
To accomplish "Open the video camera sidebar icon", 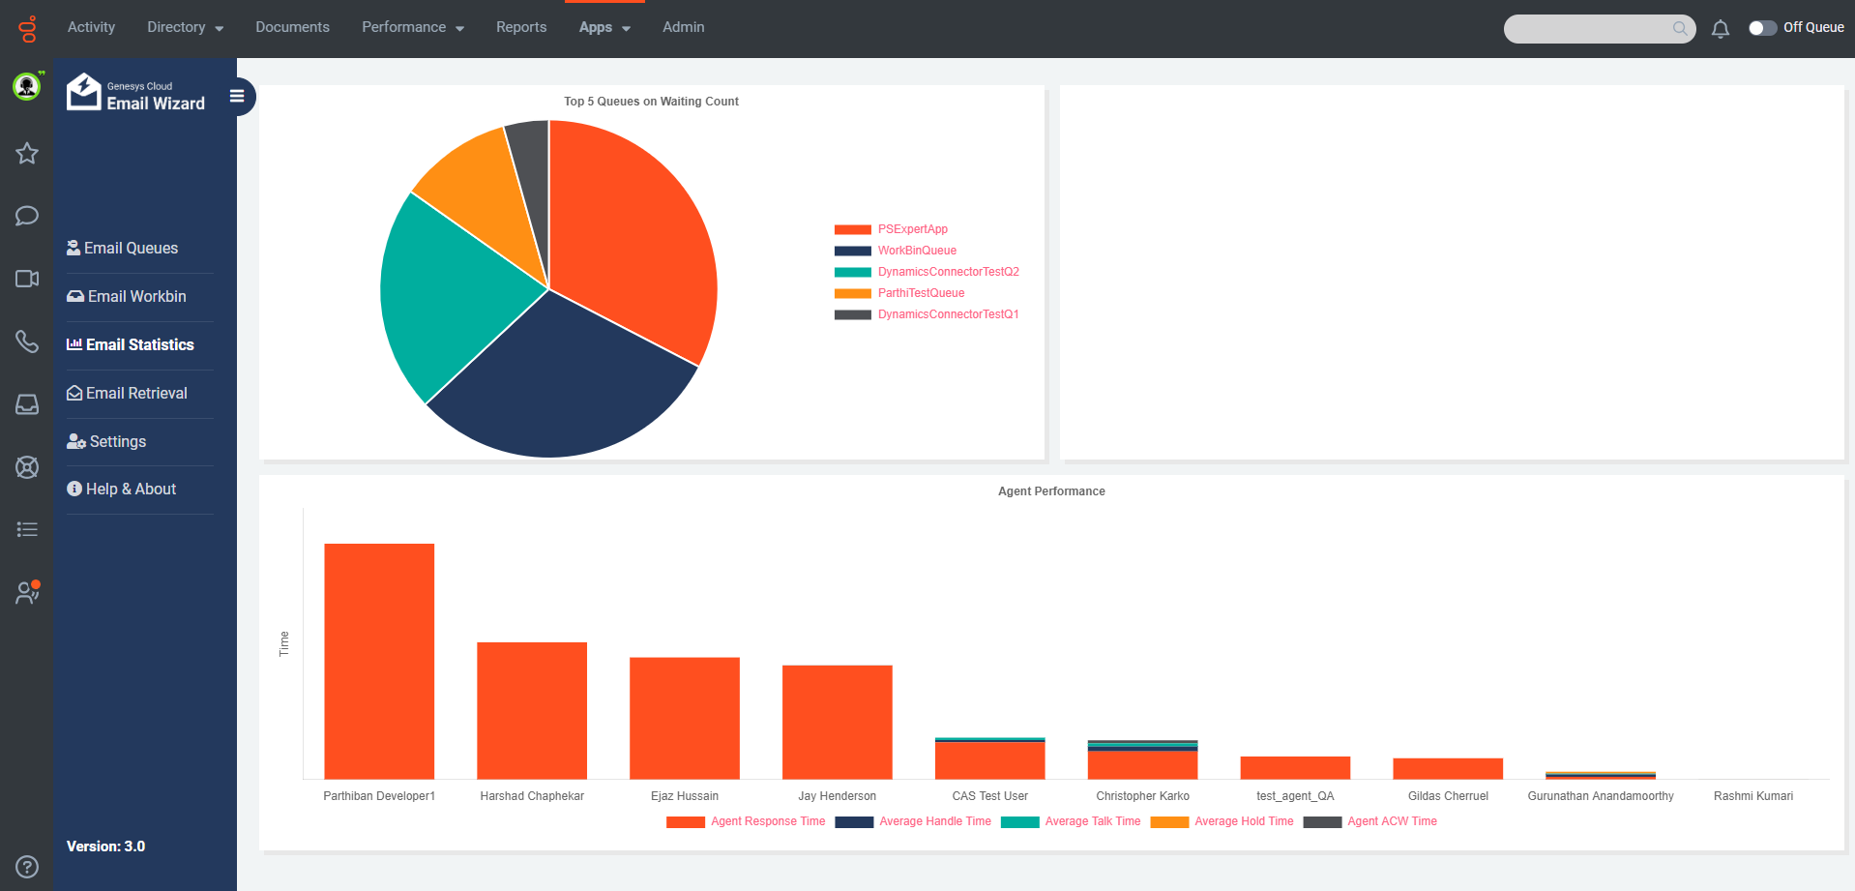I will click(27, 279).
